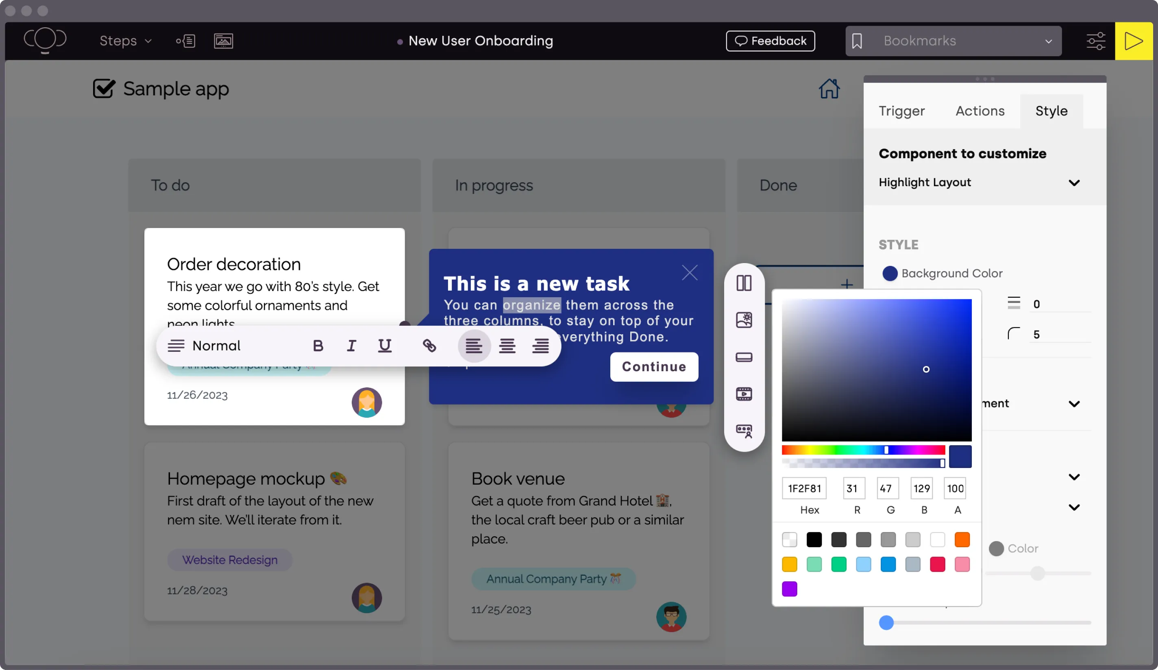The width and height of the screenshot is (1158, 670).
Task: Open the Feedback dialog
Action: coord(770,41)
